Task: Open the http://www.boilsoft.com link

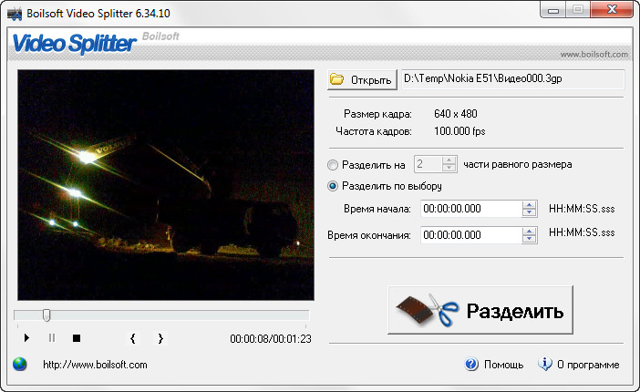Action: [x=95, y=365]
